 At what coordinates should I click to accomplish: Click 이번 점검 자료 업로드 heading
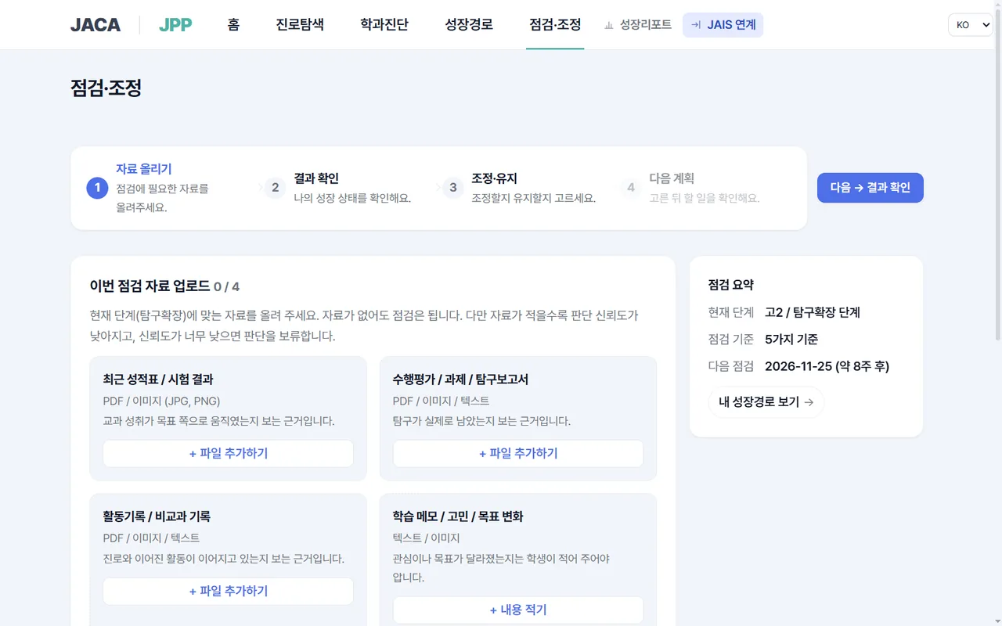(150, 286)
